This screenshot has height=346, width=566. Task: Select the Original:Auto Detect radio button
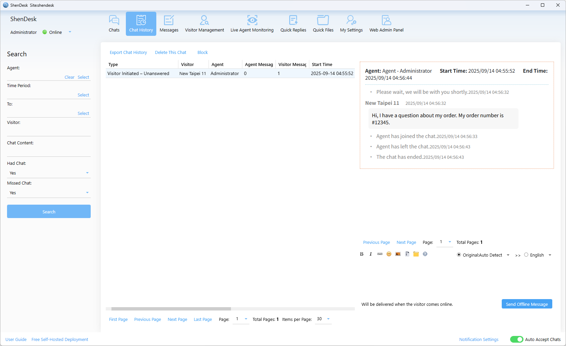[459, 255]
